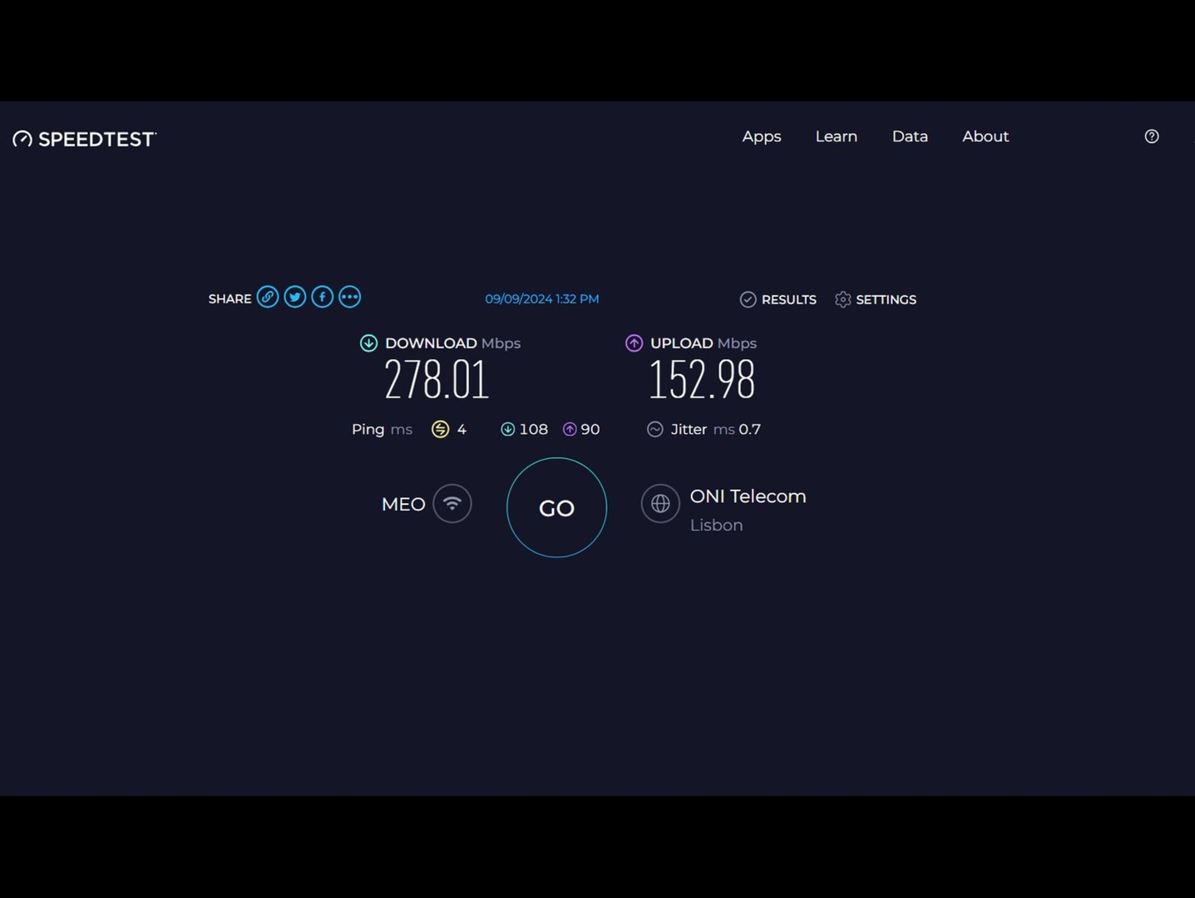Screen dimensions: 1195x898
Task: Open the Learn menu
Action: coord(836,136)
